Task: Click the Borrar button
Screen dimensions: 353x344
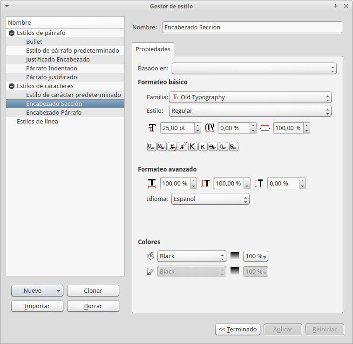Action: tap(93, 306)
